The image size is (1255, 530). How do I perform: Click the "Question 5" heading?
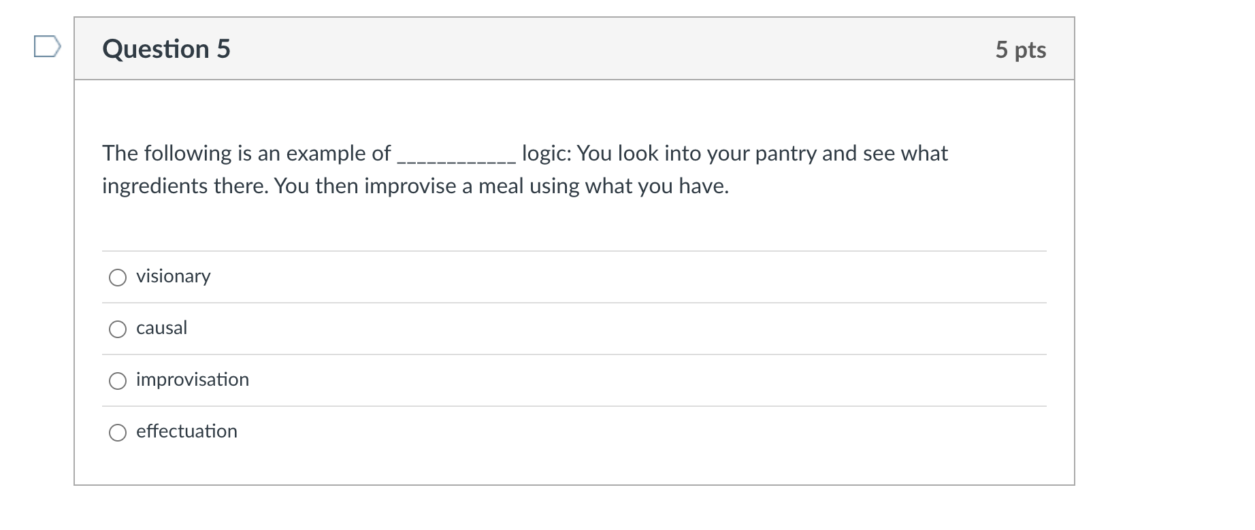[x=166, y=49]
